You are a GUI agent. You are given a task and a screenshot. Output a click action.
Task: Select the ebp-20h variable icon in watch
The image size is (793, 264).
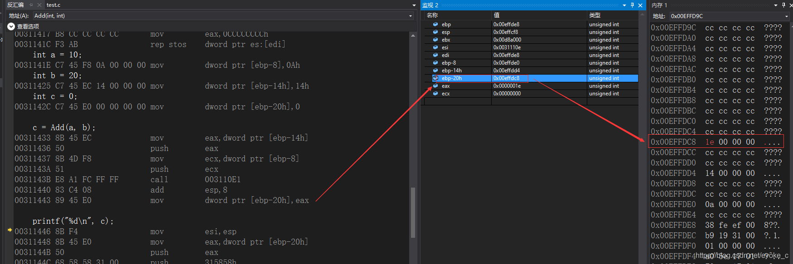click(x=435, y=78)
